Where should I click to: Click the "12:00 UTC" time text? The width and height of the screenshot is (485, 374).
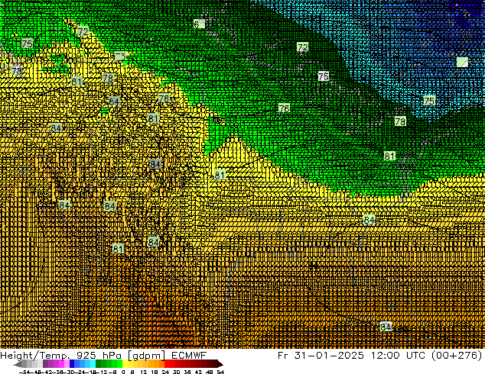point(400,356)
